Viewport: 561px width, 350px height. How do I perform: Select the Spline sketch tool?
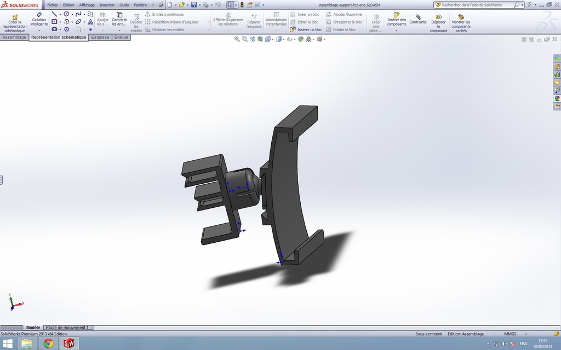coord(78,14)
